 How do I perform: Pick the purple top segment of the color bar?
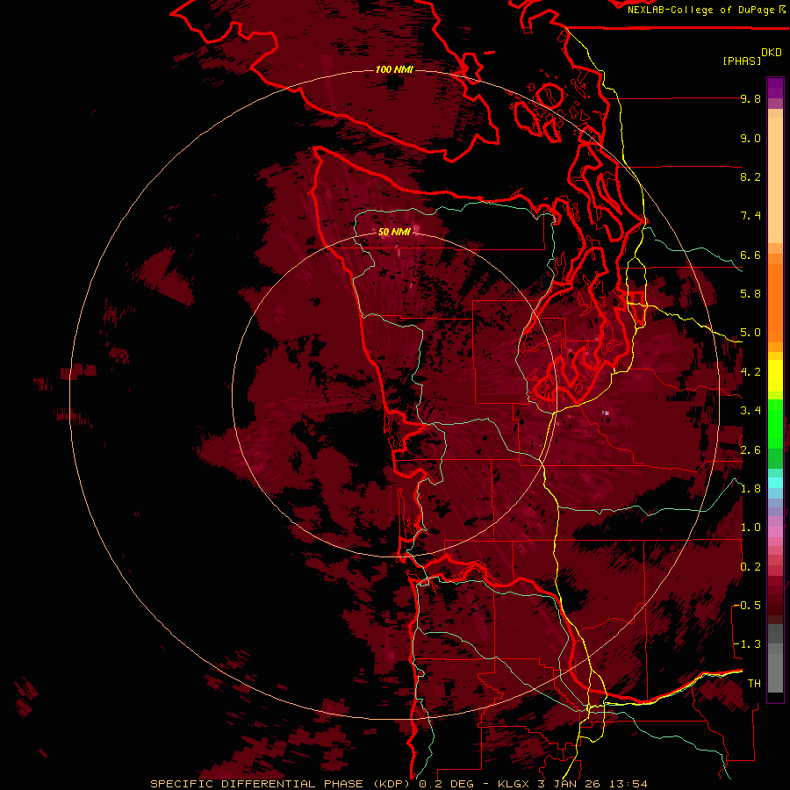[775, 88]
